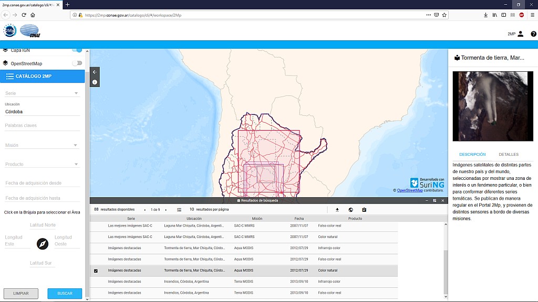
Task: Collapse the side panel with the arrow icon
Action: (95, 72)
